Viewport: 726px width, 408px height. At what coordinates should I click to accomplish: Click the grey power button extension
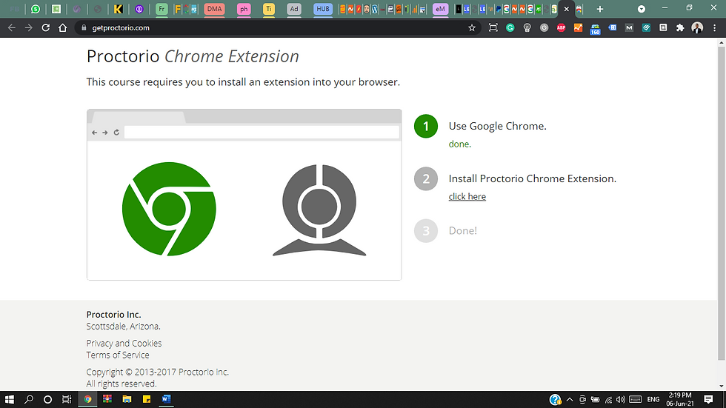(x=544, y=27)
